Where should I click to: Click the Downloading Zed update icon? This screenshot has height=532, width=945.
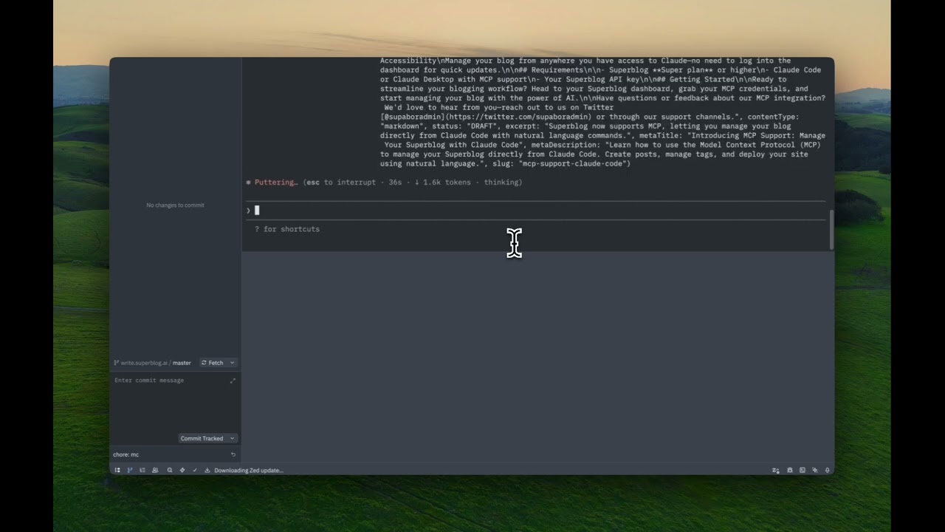point(207,470)
